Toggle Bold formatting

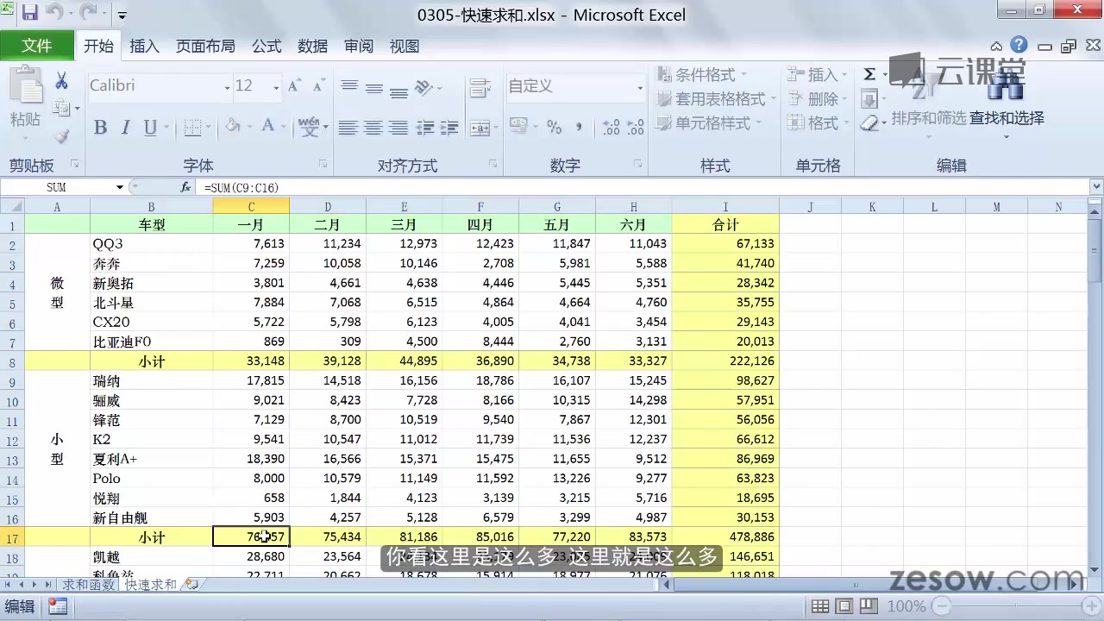pyautogui.click(x=100, y=128)
